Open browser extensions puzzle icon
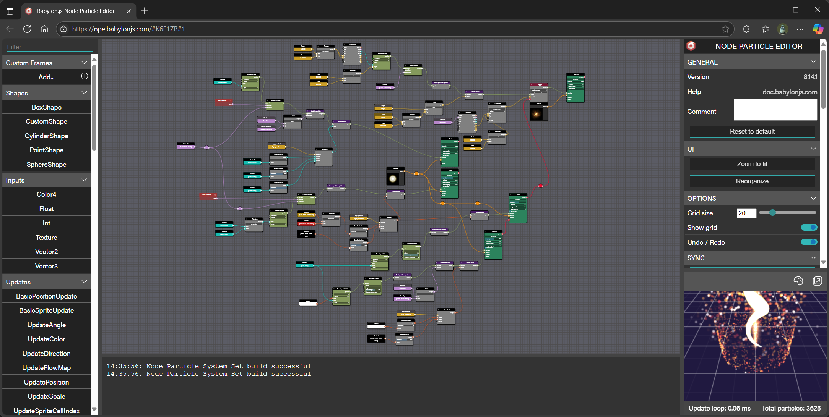This screenshot has width=829, height=417. [746, 29]
